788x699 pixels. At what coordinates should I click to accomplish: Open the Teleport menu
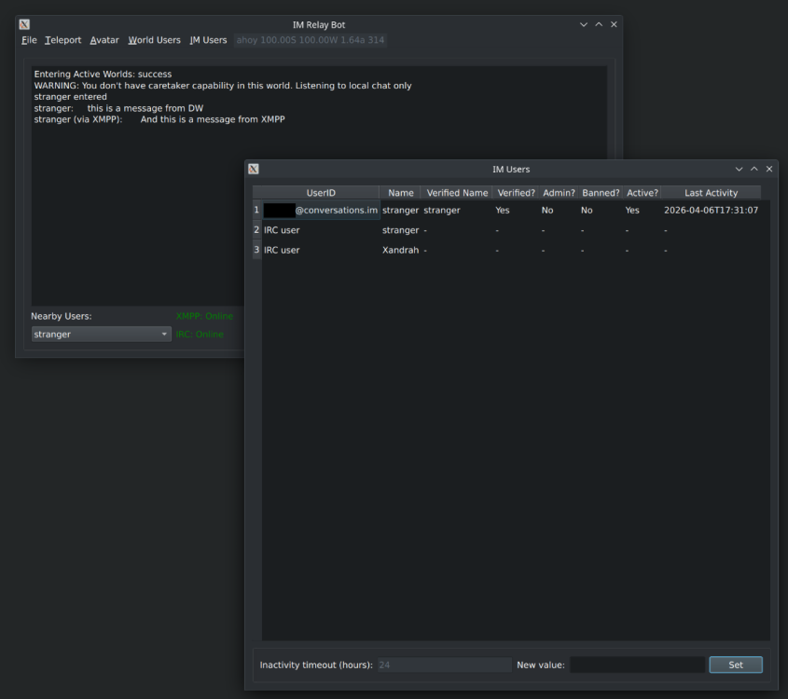tap(62, 40)
